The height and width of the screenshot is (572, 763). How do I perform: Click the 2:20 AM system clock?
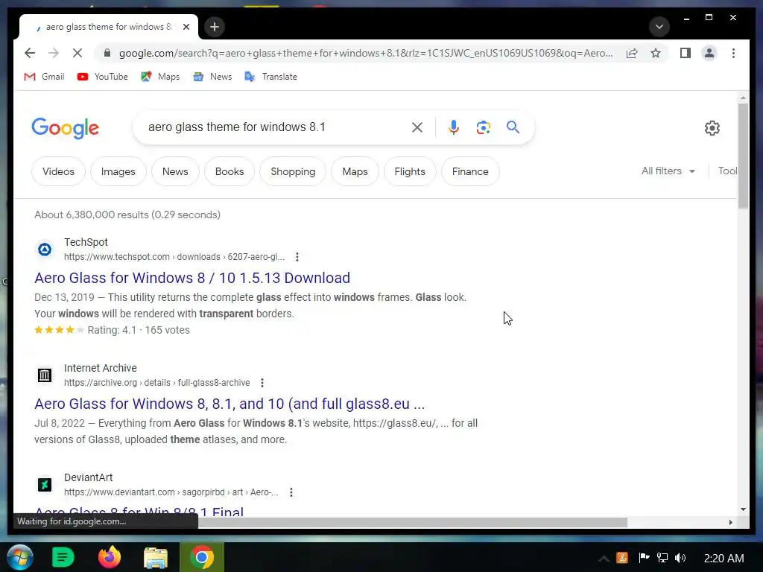coord(724,559)
